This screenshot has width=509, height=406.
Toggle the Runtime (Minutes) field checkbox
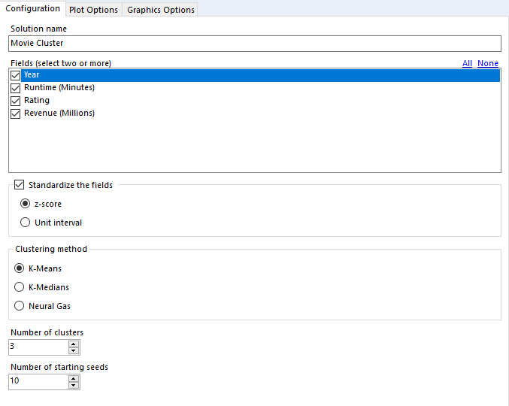(x=16, y=88)
